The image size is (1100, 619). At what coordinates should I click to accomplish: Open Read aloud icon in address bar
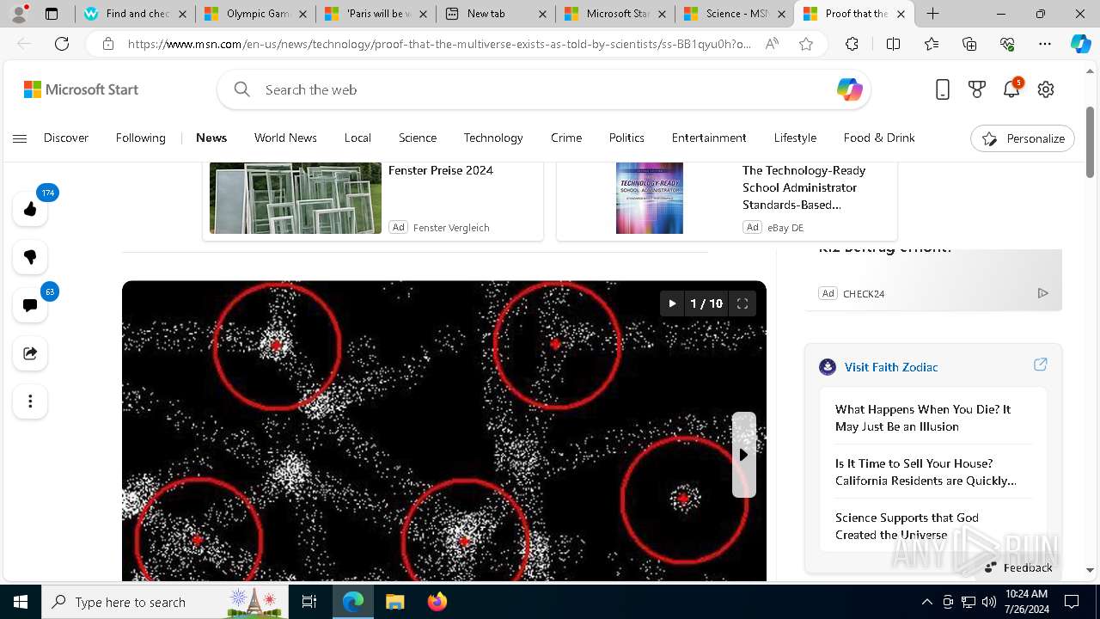[x=772, y=44]
